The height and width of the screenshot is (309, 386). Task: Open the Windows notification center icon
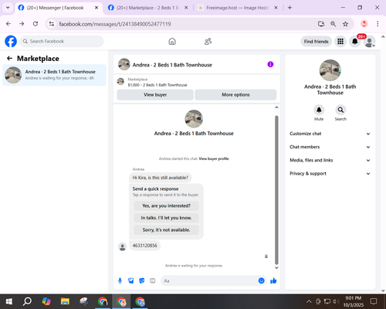(x=374, y=301)
